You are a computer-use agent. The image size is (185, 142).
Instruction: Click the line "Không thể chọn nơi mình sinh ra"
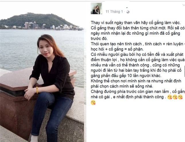coord(136,81)
